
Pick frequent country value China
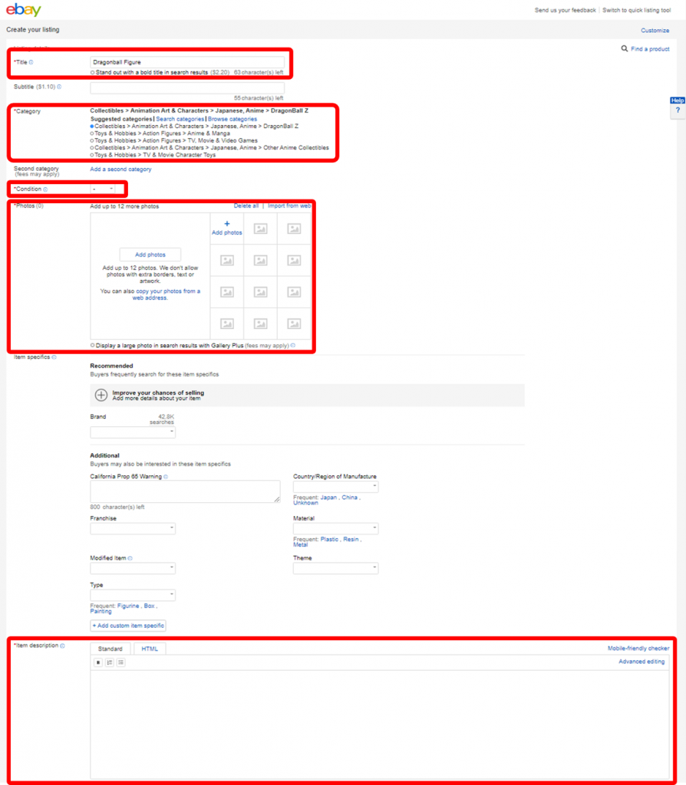point(349,498)
